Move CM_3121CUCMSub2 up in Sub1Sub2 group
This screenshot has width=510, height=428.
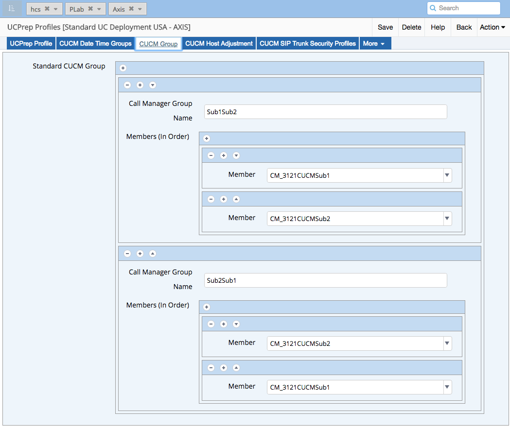tap(236, 199)
